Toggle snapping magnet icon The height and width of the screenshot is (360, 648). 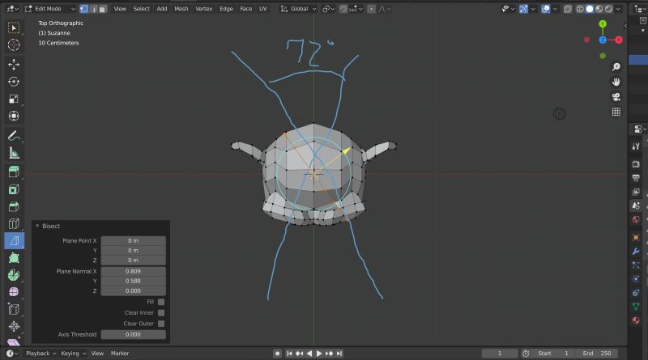[x=343, y=9]
